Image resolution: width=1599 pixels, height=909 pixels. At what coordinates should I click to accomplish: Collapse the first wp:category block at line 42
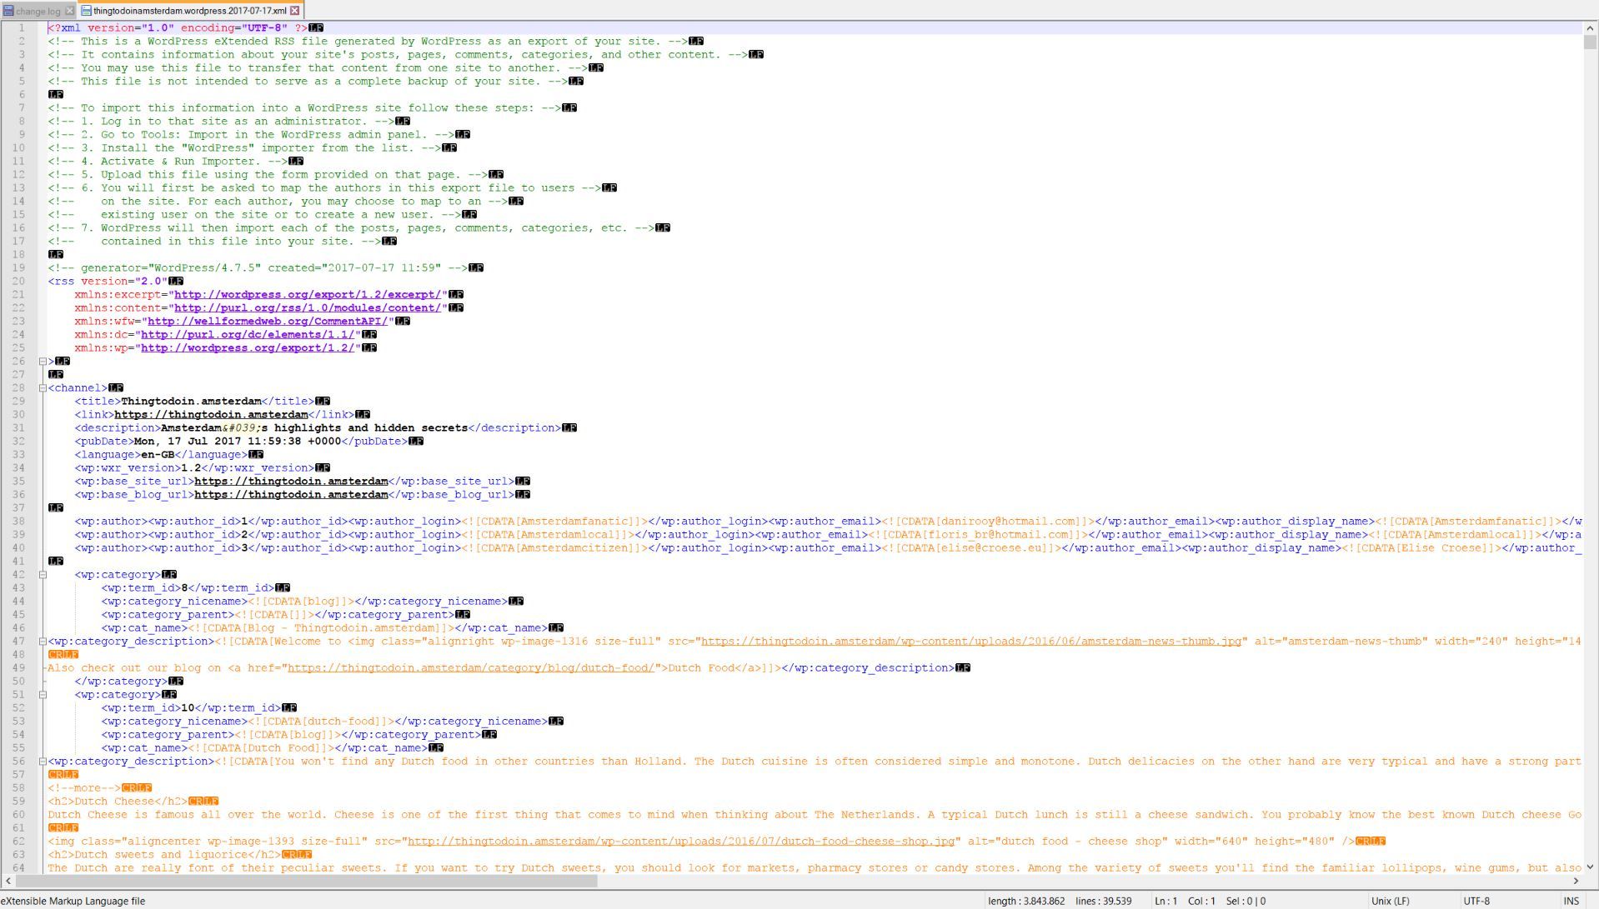tap(43, 575)
